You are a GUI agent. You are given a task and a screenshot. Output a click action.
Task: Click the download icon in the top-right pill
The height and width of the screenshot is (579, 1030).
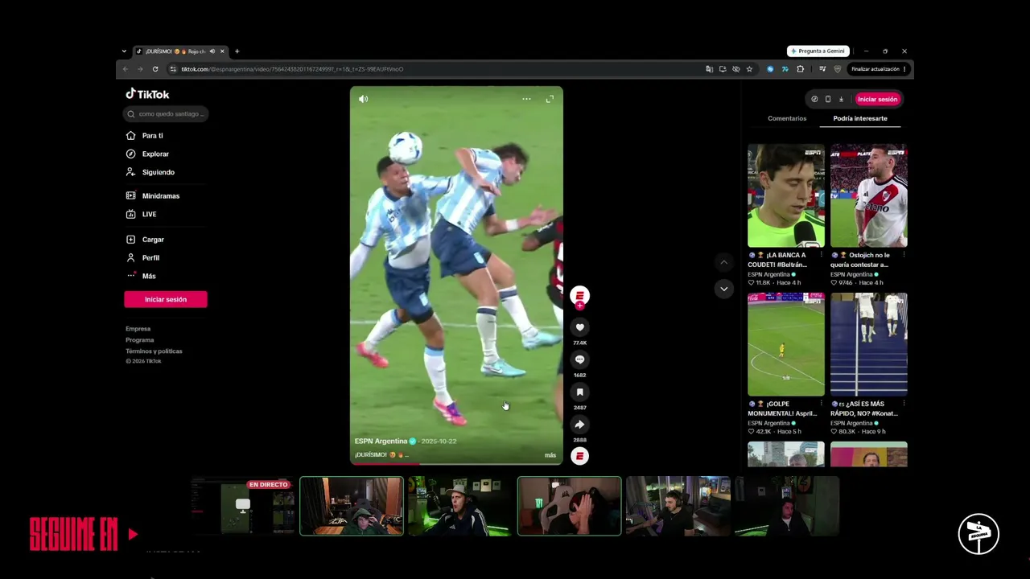click(841, 99)
